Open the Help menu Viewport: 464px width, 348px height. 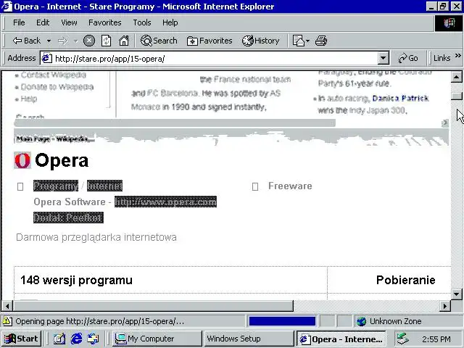pos(170,22)
